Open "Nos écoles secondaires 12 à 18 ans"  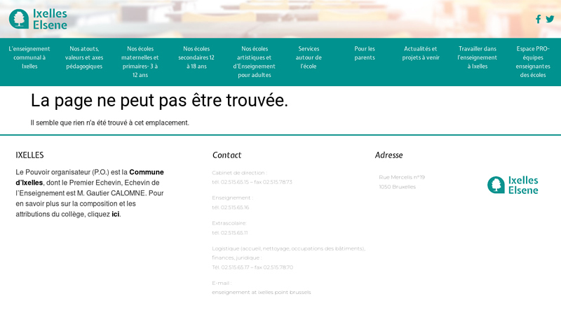point(196,57)
